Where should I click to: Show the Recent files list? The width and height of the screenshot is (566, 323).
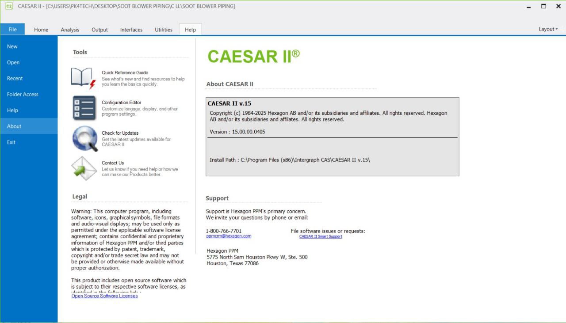point(15,78)
